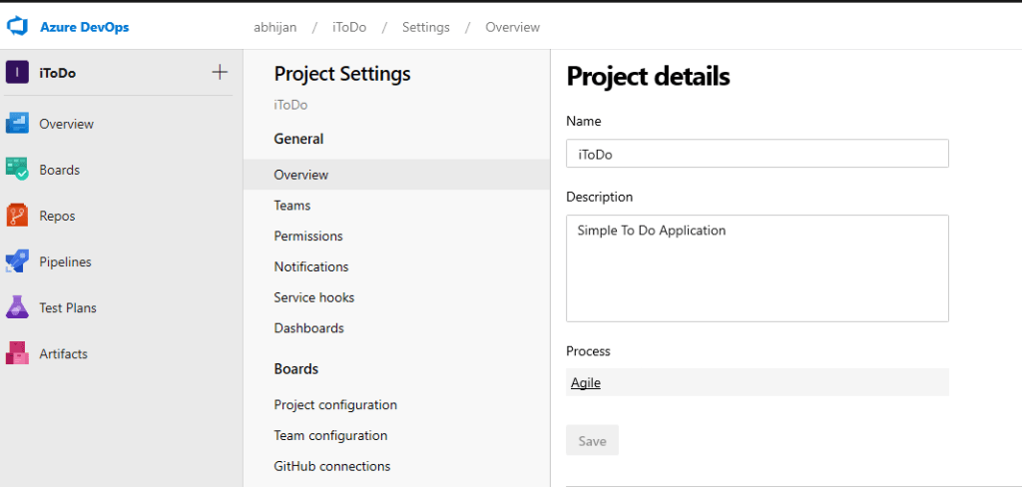This screenshot has height=487, width=1022.
Task: Open iToDo breadcrumb link
Action: 349,27
